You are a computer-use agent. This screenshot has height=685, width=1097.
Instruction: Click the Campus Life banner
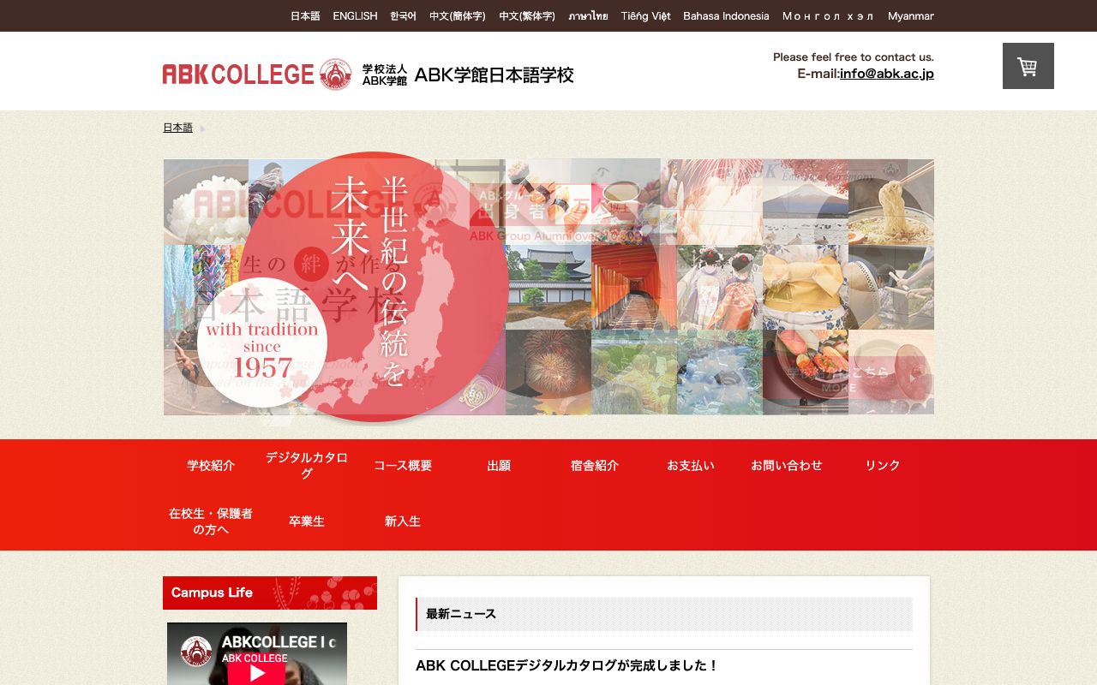(x=270, y=593)
